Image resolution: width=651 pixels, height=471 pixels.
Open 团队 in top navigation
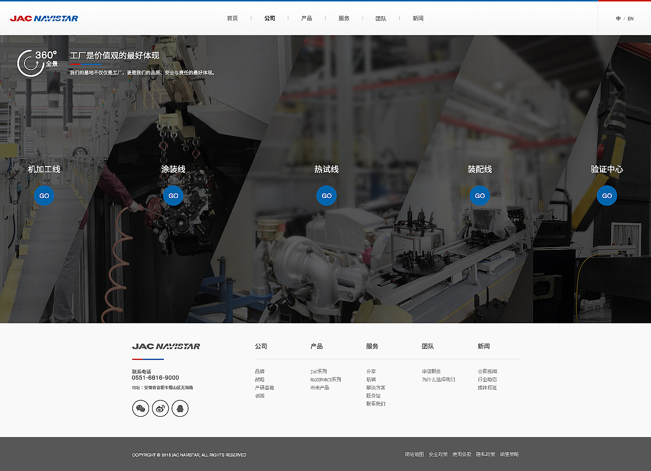381,18
